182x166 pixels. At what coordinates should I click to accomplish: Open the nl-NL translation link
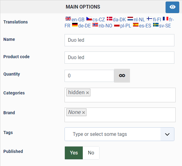[x=136, y=19]
